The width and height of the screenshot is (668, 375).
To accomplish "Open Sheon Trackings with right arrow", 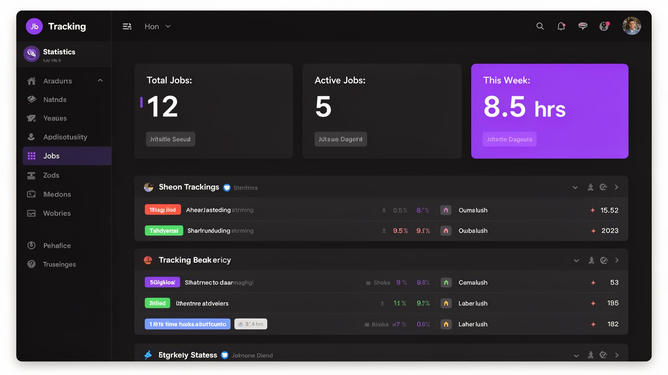I will click(x=617, y=187).
